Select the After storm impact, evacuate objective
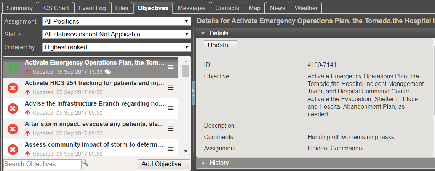The height and width of the screenshot is (171, 435). 90,129
